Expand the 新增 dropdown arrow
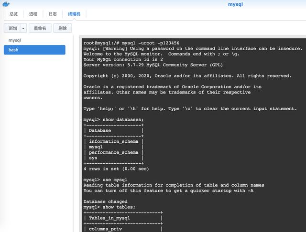Image resolution: width=306 pixels, height=232 pixels. (x=23, y=29)
